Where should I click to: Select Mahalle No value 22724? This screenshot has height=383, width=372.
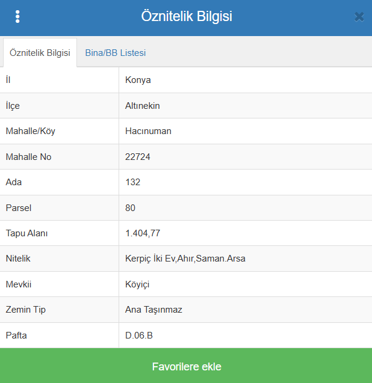tap(138, 157)
